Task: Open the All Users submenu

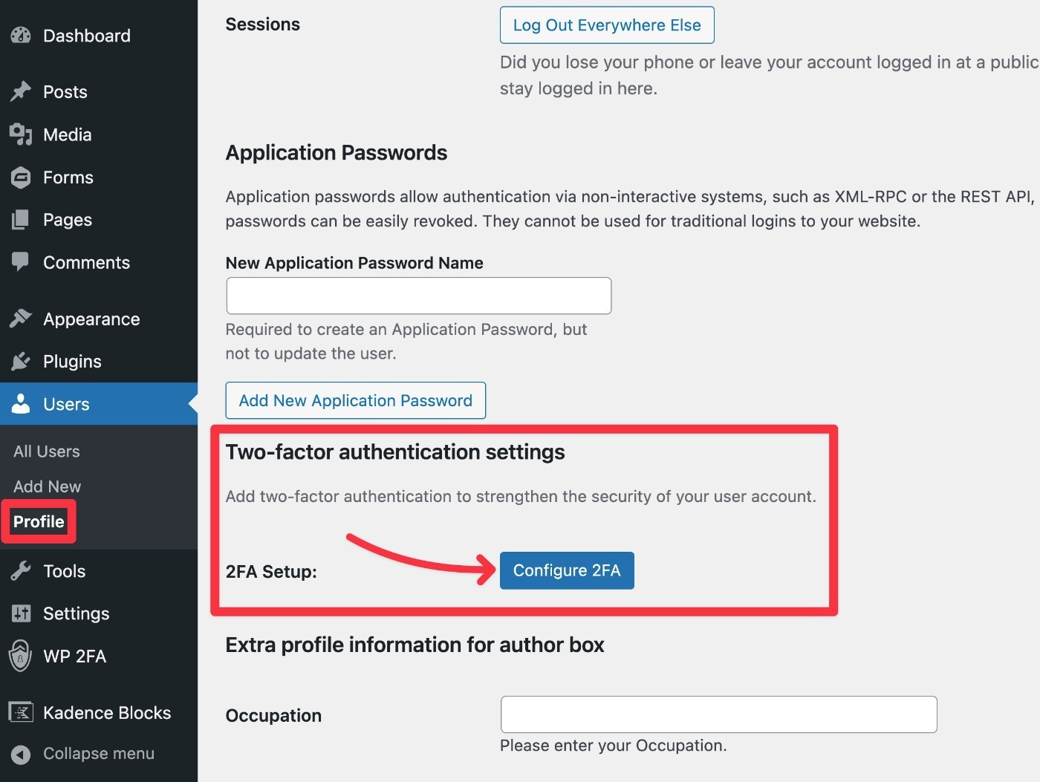Action: pos(47,452)
